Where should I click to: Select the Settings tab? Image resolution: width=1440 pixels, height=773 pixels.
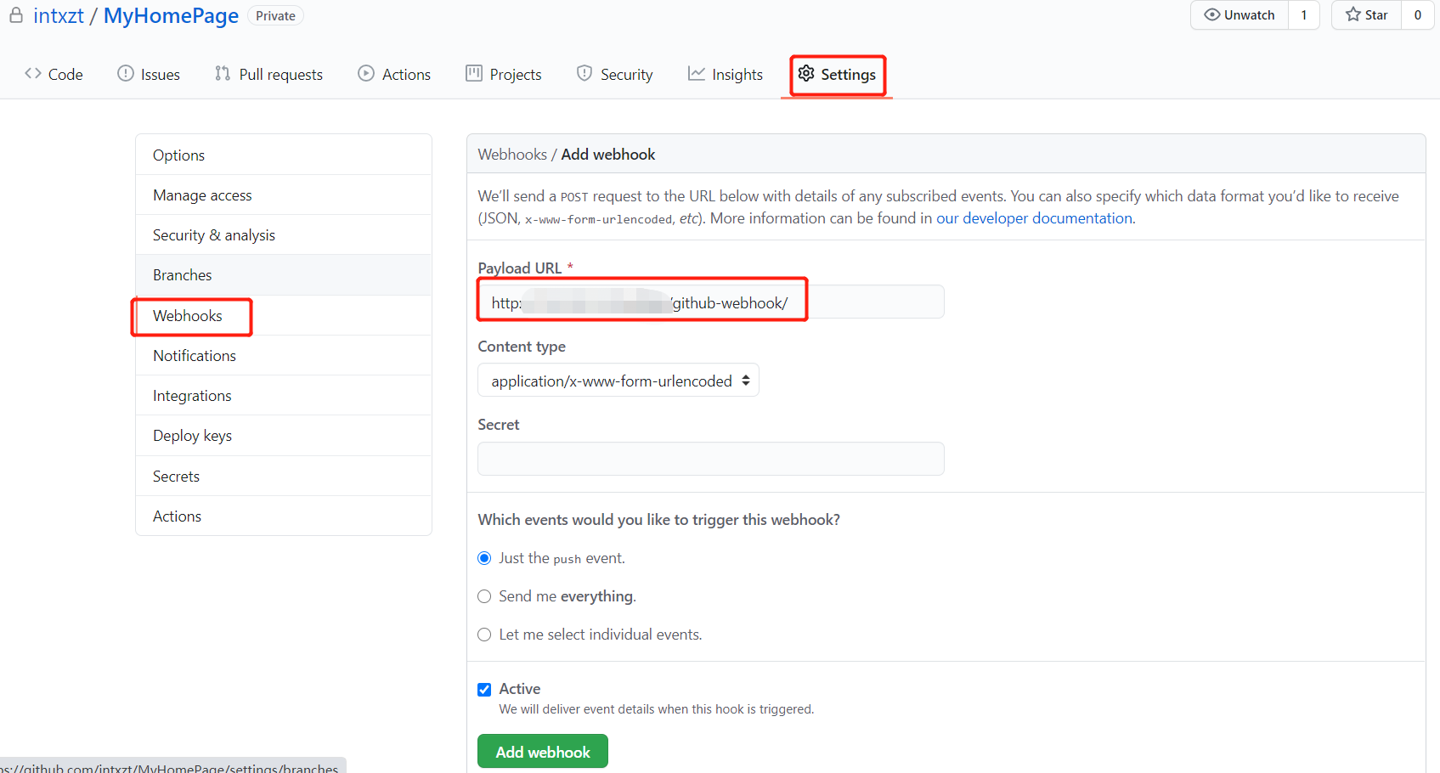[837, 75]
